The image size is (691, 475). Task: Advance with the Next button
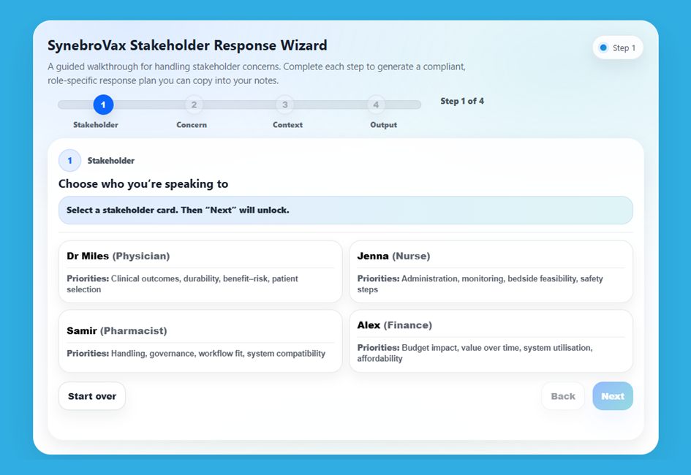[613, 396]
